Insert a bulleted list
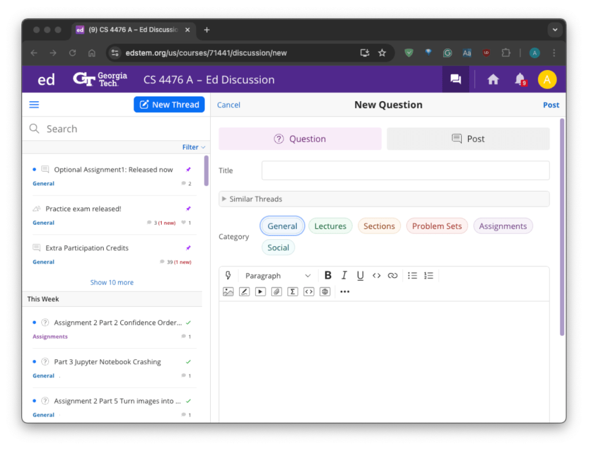The image size is (589, 449). tap(412, 276)
